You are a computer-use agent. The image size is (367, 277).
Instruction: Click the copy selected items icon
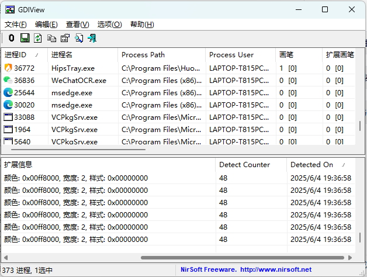(51, 38)
